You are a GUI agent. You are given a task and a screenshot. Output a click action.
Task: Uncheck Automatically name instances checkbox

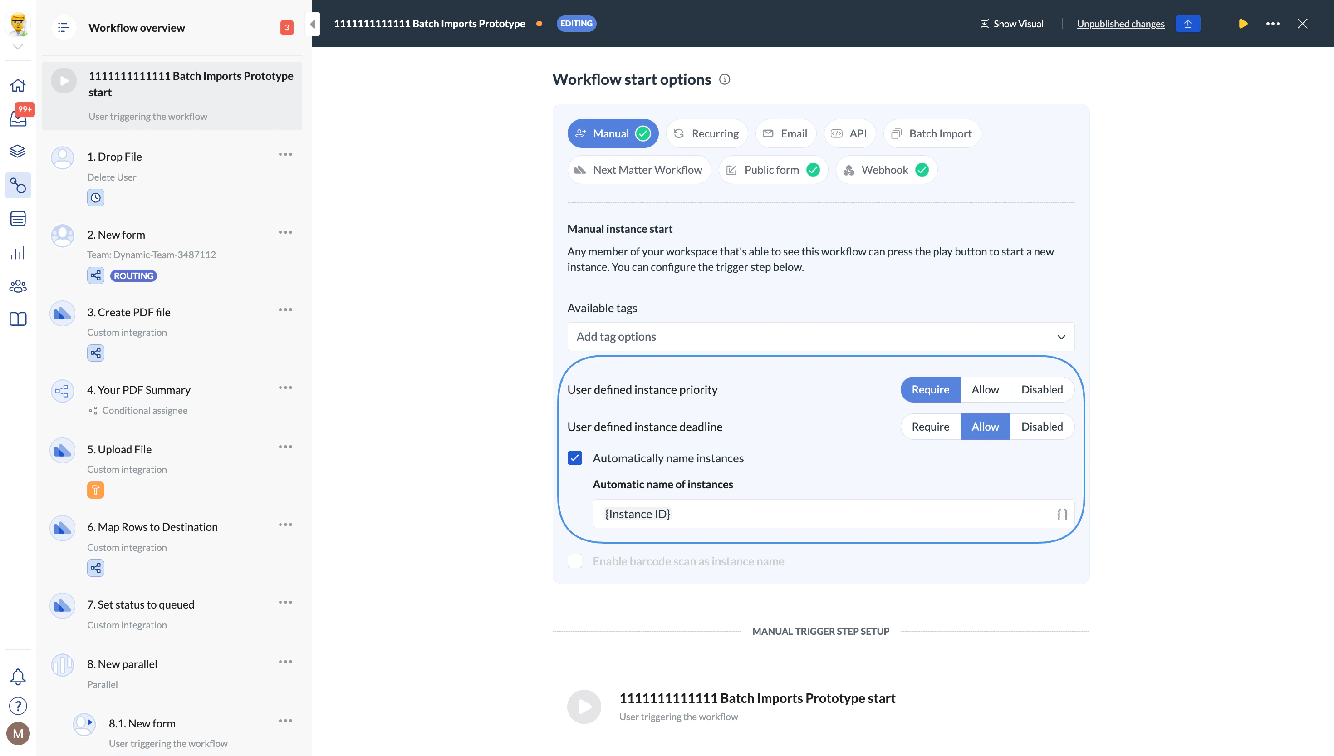(x=574, y=458)
